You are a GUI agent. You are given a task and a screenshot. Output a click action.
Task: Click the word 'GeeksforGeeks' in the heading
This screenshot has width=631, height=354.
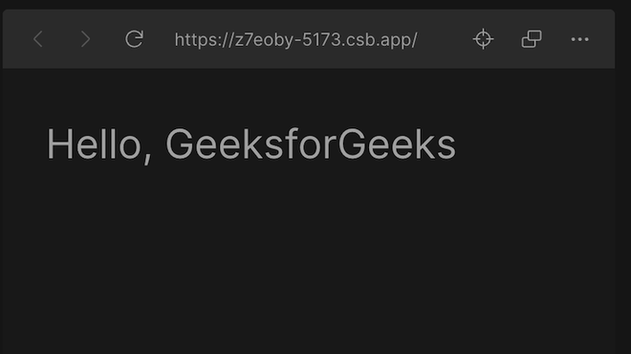[x=311, y=144]
